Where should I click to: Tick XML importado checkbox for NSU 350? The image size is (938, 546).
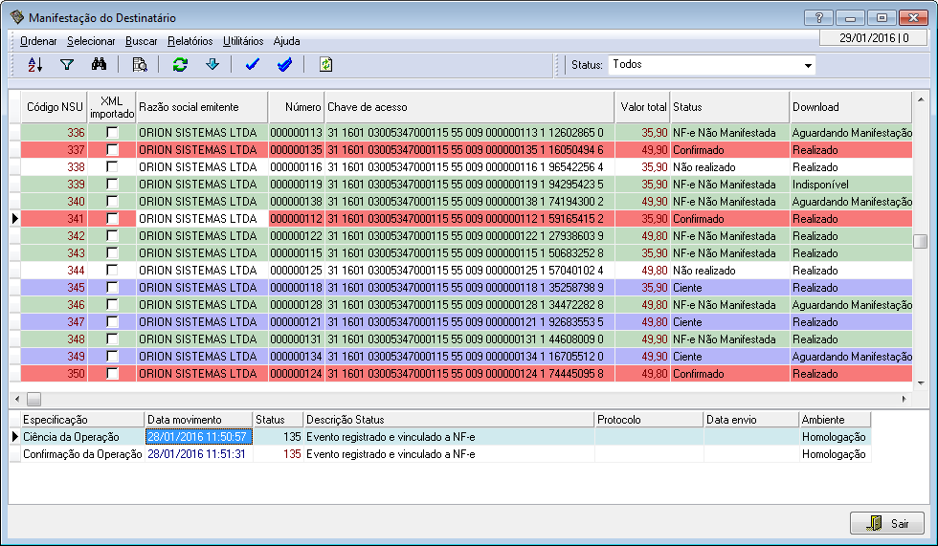point(113,374)
